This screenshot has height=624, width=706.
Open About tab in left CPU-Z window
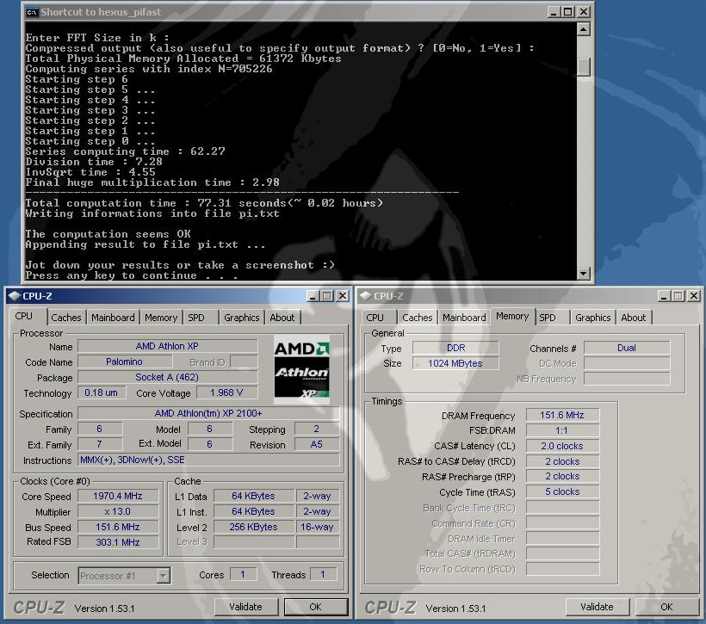coord(282,318)
